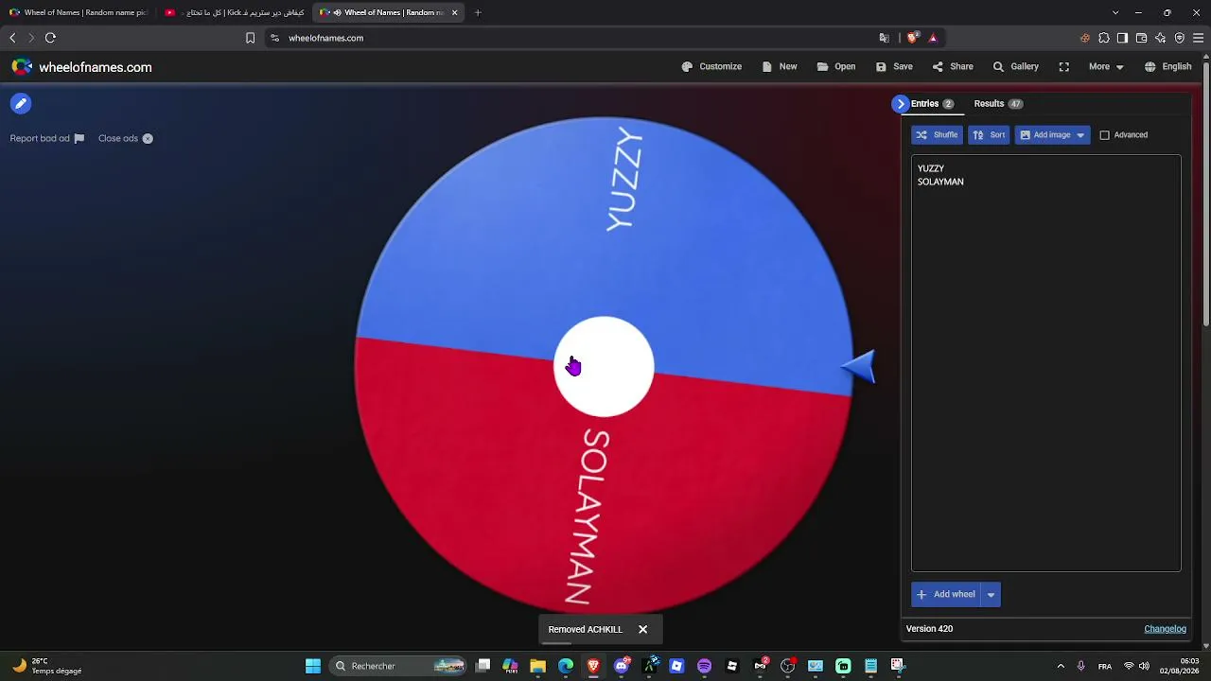
Task: Click Add image button
Action: (1044, 135)
